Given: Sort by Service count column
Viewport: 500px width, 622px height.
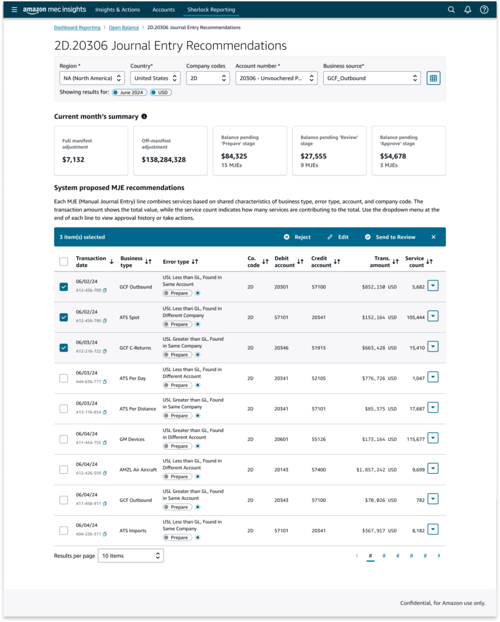Looking at the screenshot, I should (430, 261).
